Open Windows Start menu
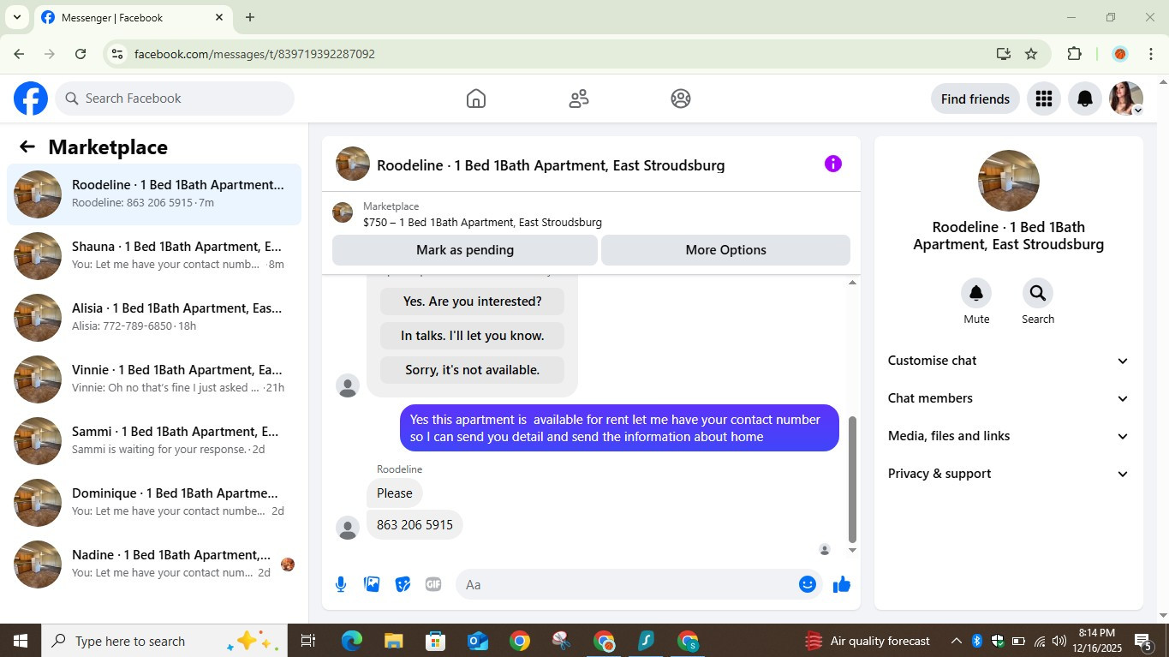Screen dimensions: 1169x657 pos(21,641)
